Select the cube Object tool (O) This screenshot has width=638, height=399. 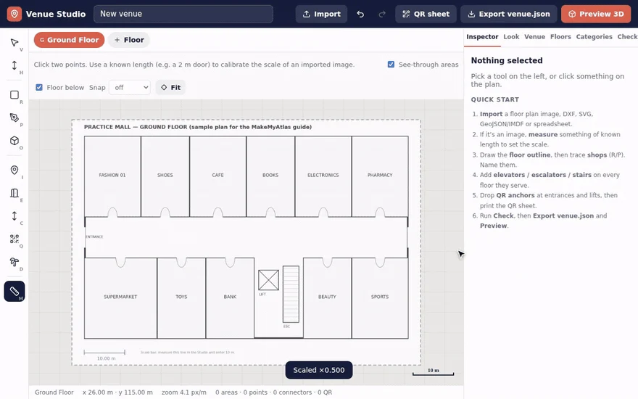[14, 141]
